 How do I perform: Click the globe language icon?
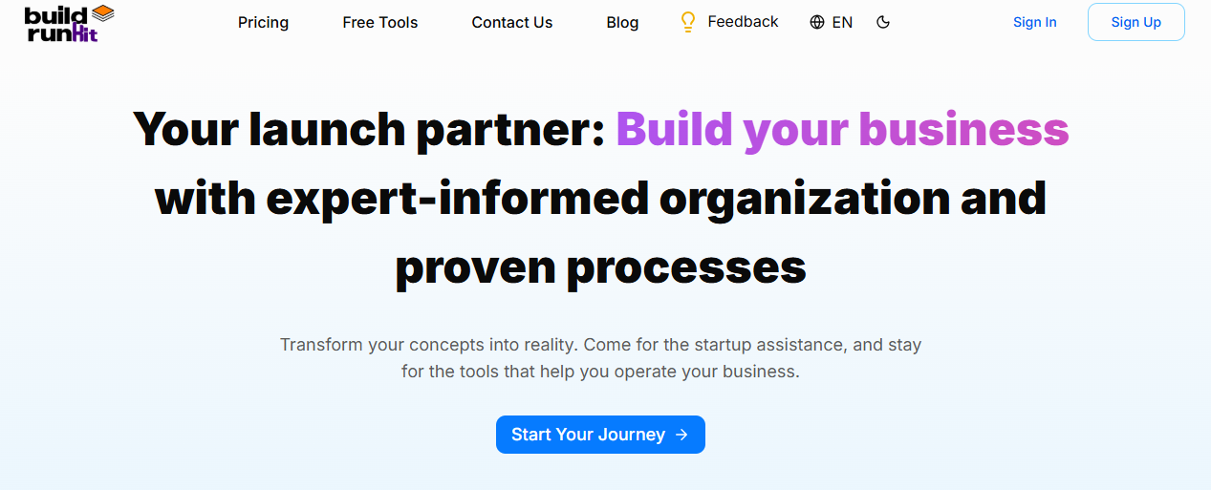click(817, 22)
